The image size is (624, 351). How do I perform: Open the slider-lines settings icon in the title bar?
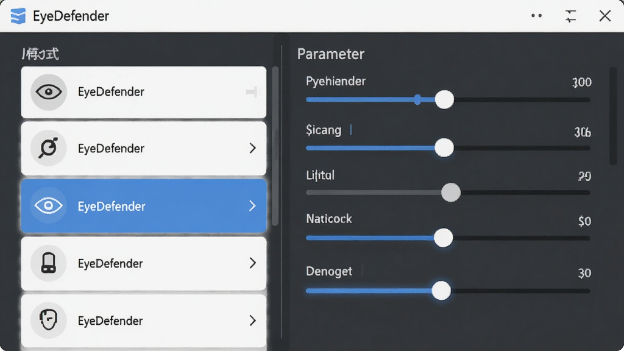point(570,16)
